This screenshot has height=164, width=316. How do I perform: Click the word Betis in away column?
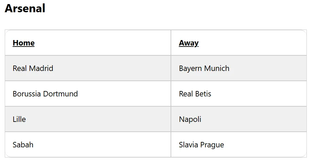click(203, 94)
